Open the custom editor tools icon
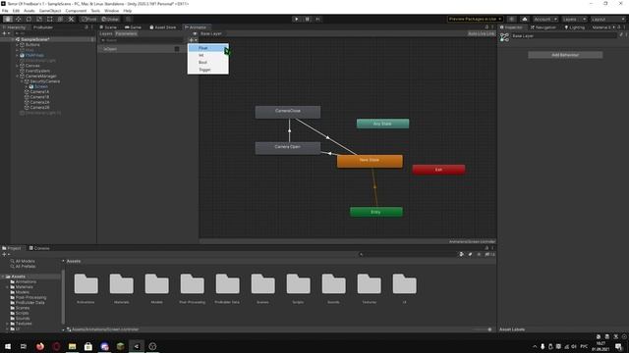Image resolution: width=629 pixels, height=353 pixels. (71, 19)
